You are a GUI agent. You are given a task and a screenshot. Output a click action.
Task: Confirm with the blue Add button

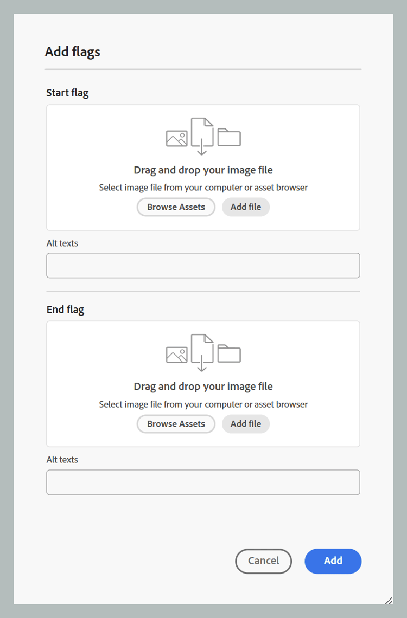point(333,561)
